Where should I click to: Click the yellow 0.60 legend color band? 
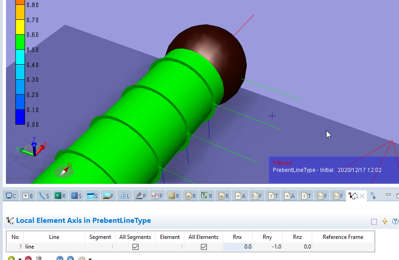tap(20, 27)
